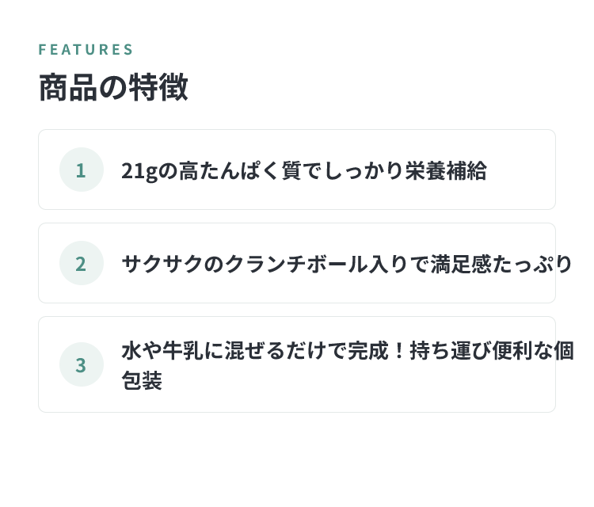Open the second feature card
This screenshot has height=507, width=594.
297,263
